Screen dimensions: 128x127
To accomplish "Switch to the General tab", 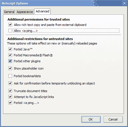I will [9, 12].
